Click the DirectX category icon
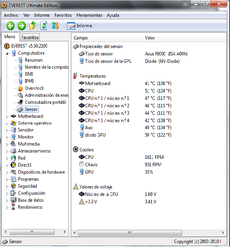The height and width of the screenshot is (247, 230). click(13, 165)
